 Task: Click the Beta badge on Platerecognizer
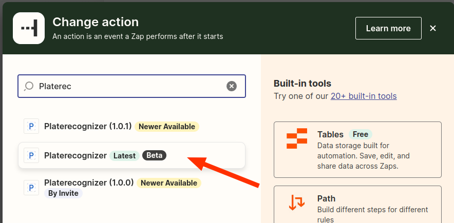pyautogui.click(x=154, y=155)
